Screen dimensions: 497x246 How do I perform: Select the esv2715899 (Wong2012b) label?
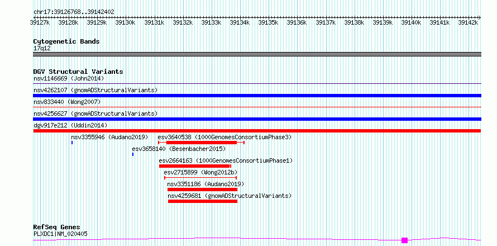coord(200,172)
